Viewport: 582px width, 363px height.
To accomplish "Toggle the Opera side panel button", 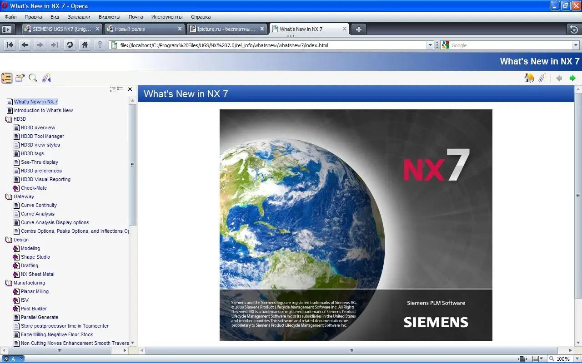I will tap(6, 29).
